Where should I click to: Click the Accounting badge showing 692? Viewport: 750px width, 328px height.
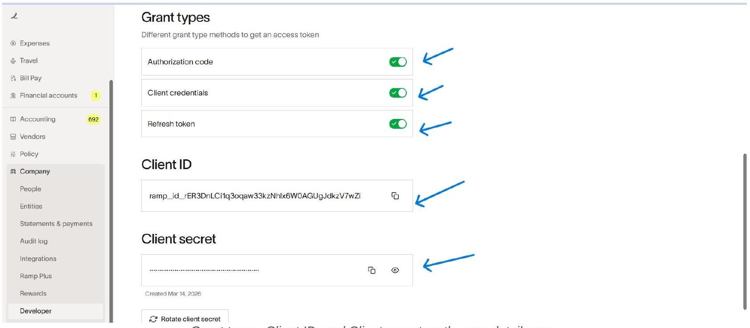point(93,119)
